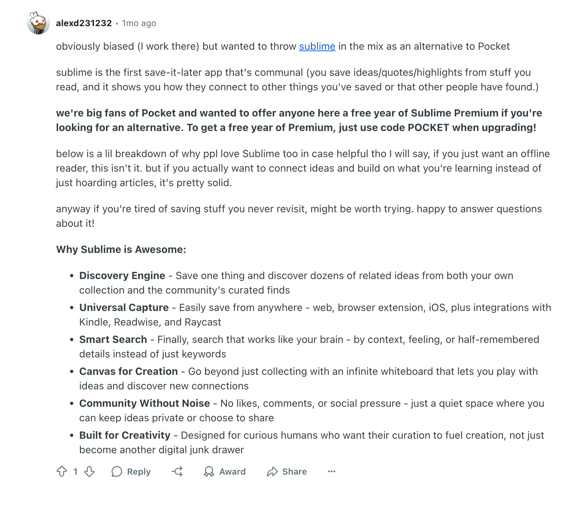The height and width of the screenshot is (516, 561).
Task: Upvote the comment by alexd231232
Action: [62, 471]
